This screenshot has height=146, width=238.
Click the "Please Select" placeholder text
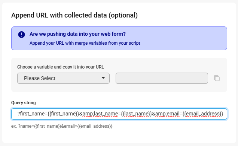point(40,78)
